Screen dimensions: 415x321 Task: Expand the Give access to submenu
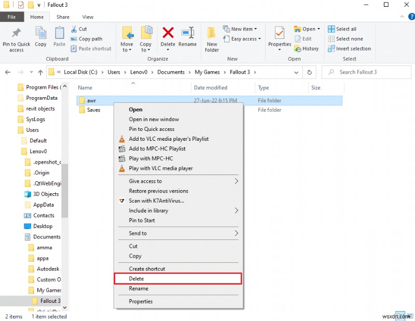[178, 181]
